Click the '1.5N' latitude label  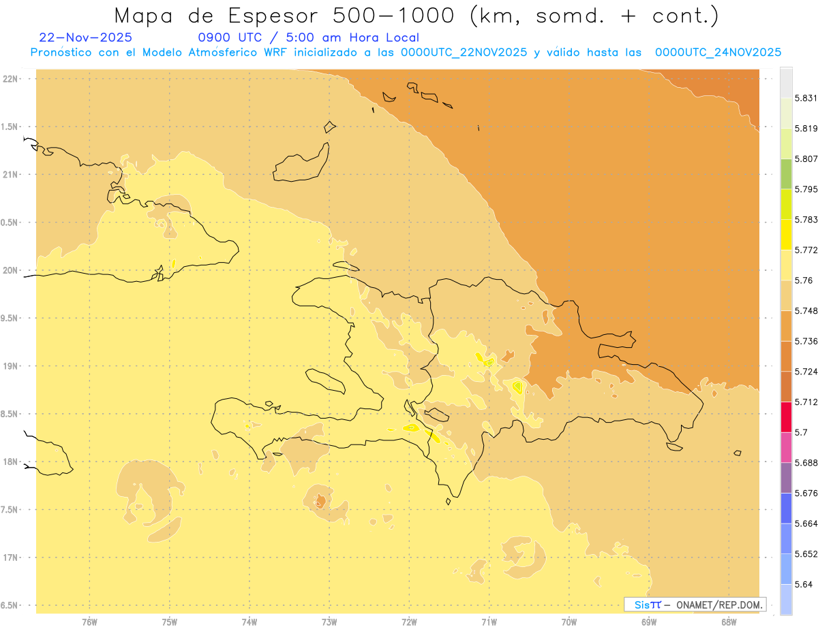click(11, 127)
